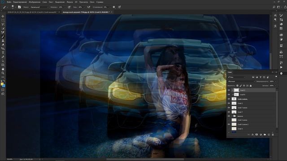Open brush settings panel toggle in options bar
287x161 pixels.
pos(19,7)
